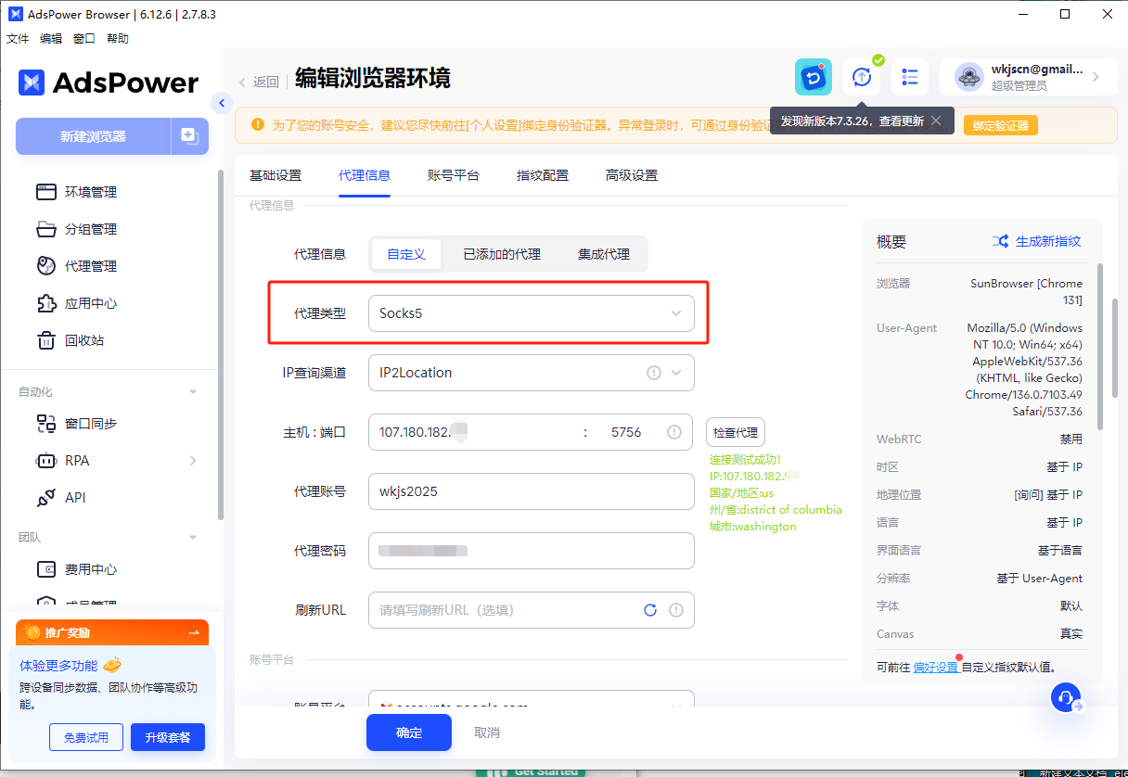Click the 免费试用 button
1128x777 pixels.
click(86, 738)
